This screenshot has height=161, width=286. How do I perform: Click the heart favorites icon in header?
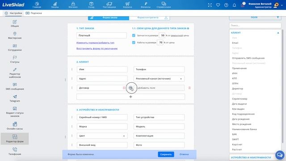coord(218,5)
